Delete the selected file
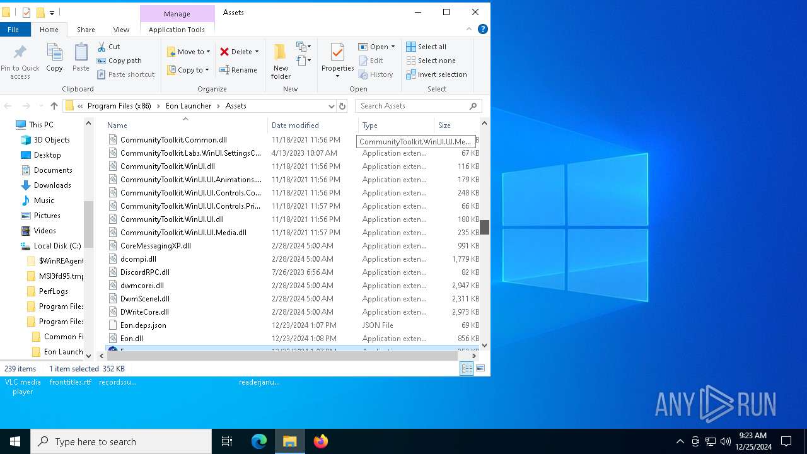Screen dimensions: 807x454 (x=236, y=52)
